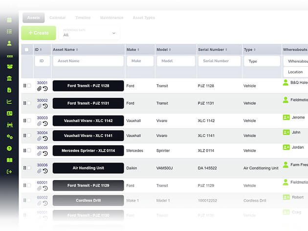Tick the checkbox for asset 60002
Viewport: 308px width, 231px height.
point(29,200)
